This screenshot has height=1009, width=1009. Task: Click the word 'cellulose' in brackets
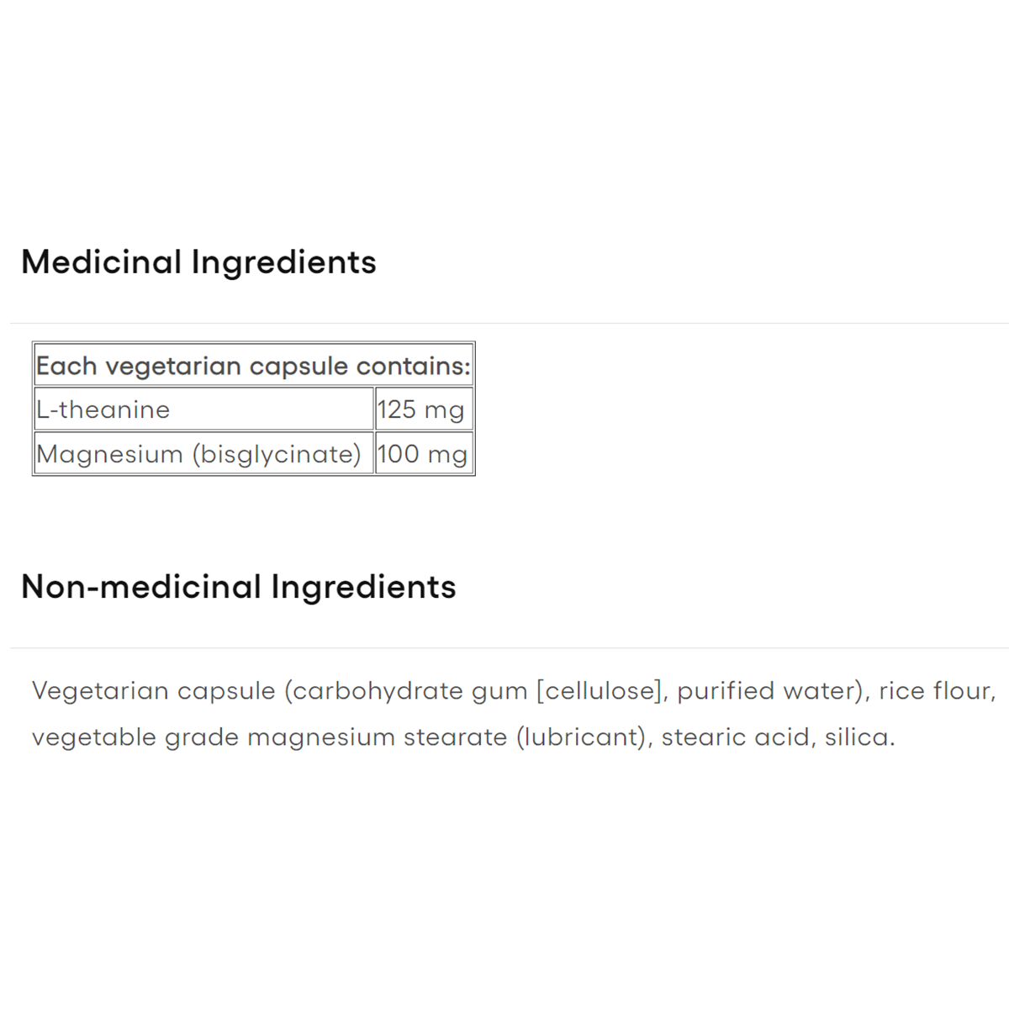click(599, 691)
